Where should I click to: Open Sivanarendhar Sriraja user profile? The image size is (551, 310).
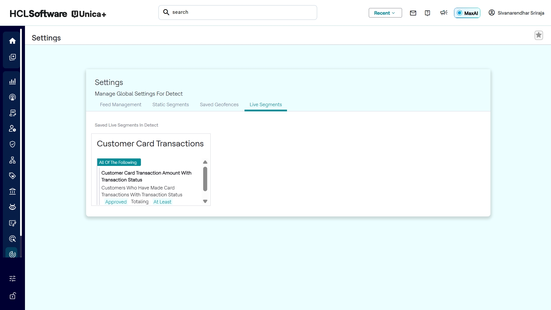[x=516, y=13]
